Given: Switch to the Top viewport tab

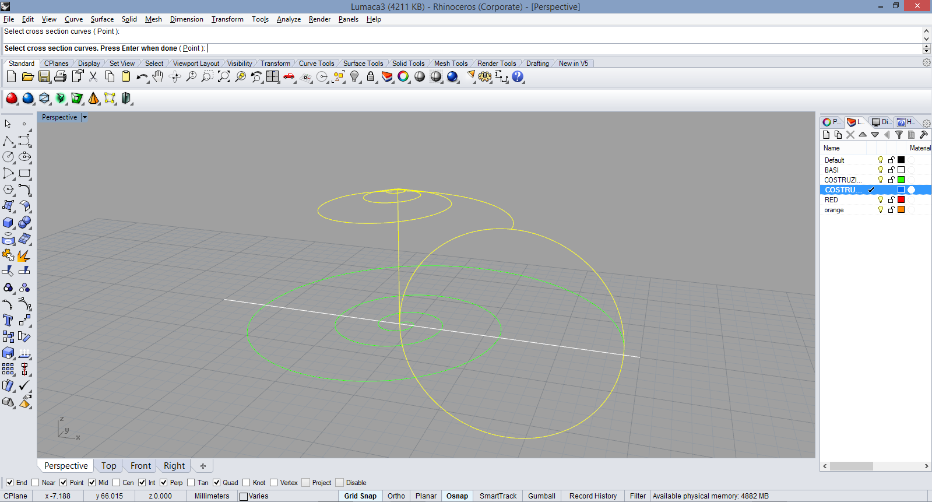Looking at the screenshot, I should 108,466.
